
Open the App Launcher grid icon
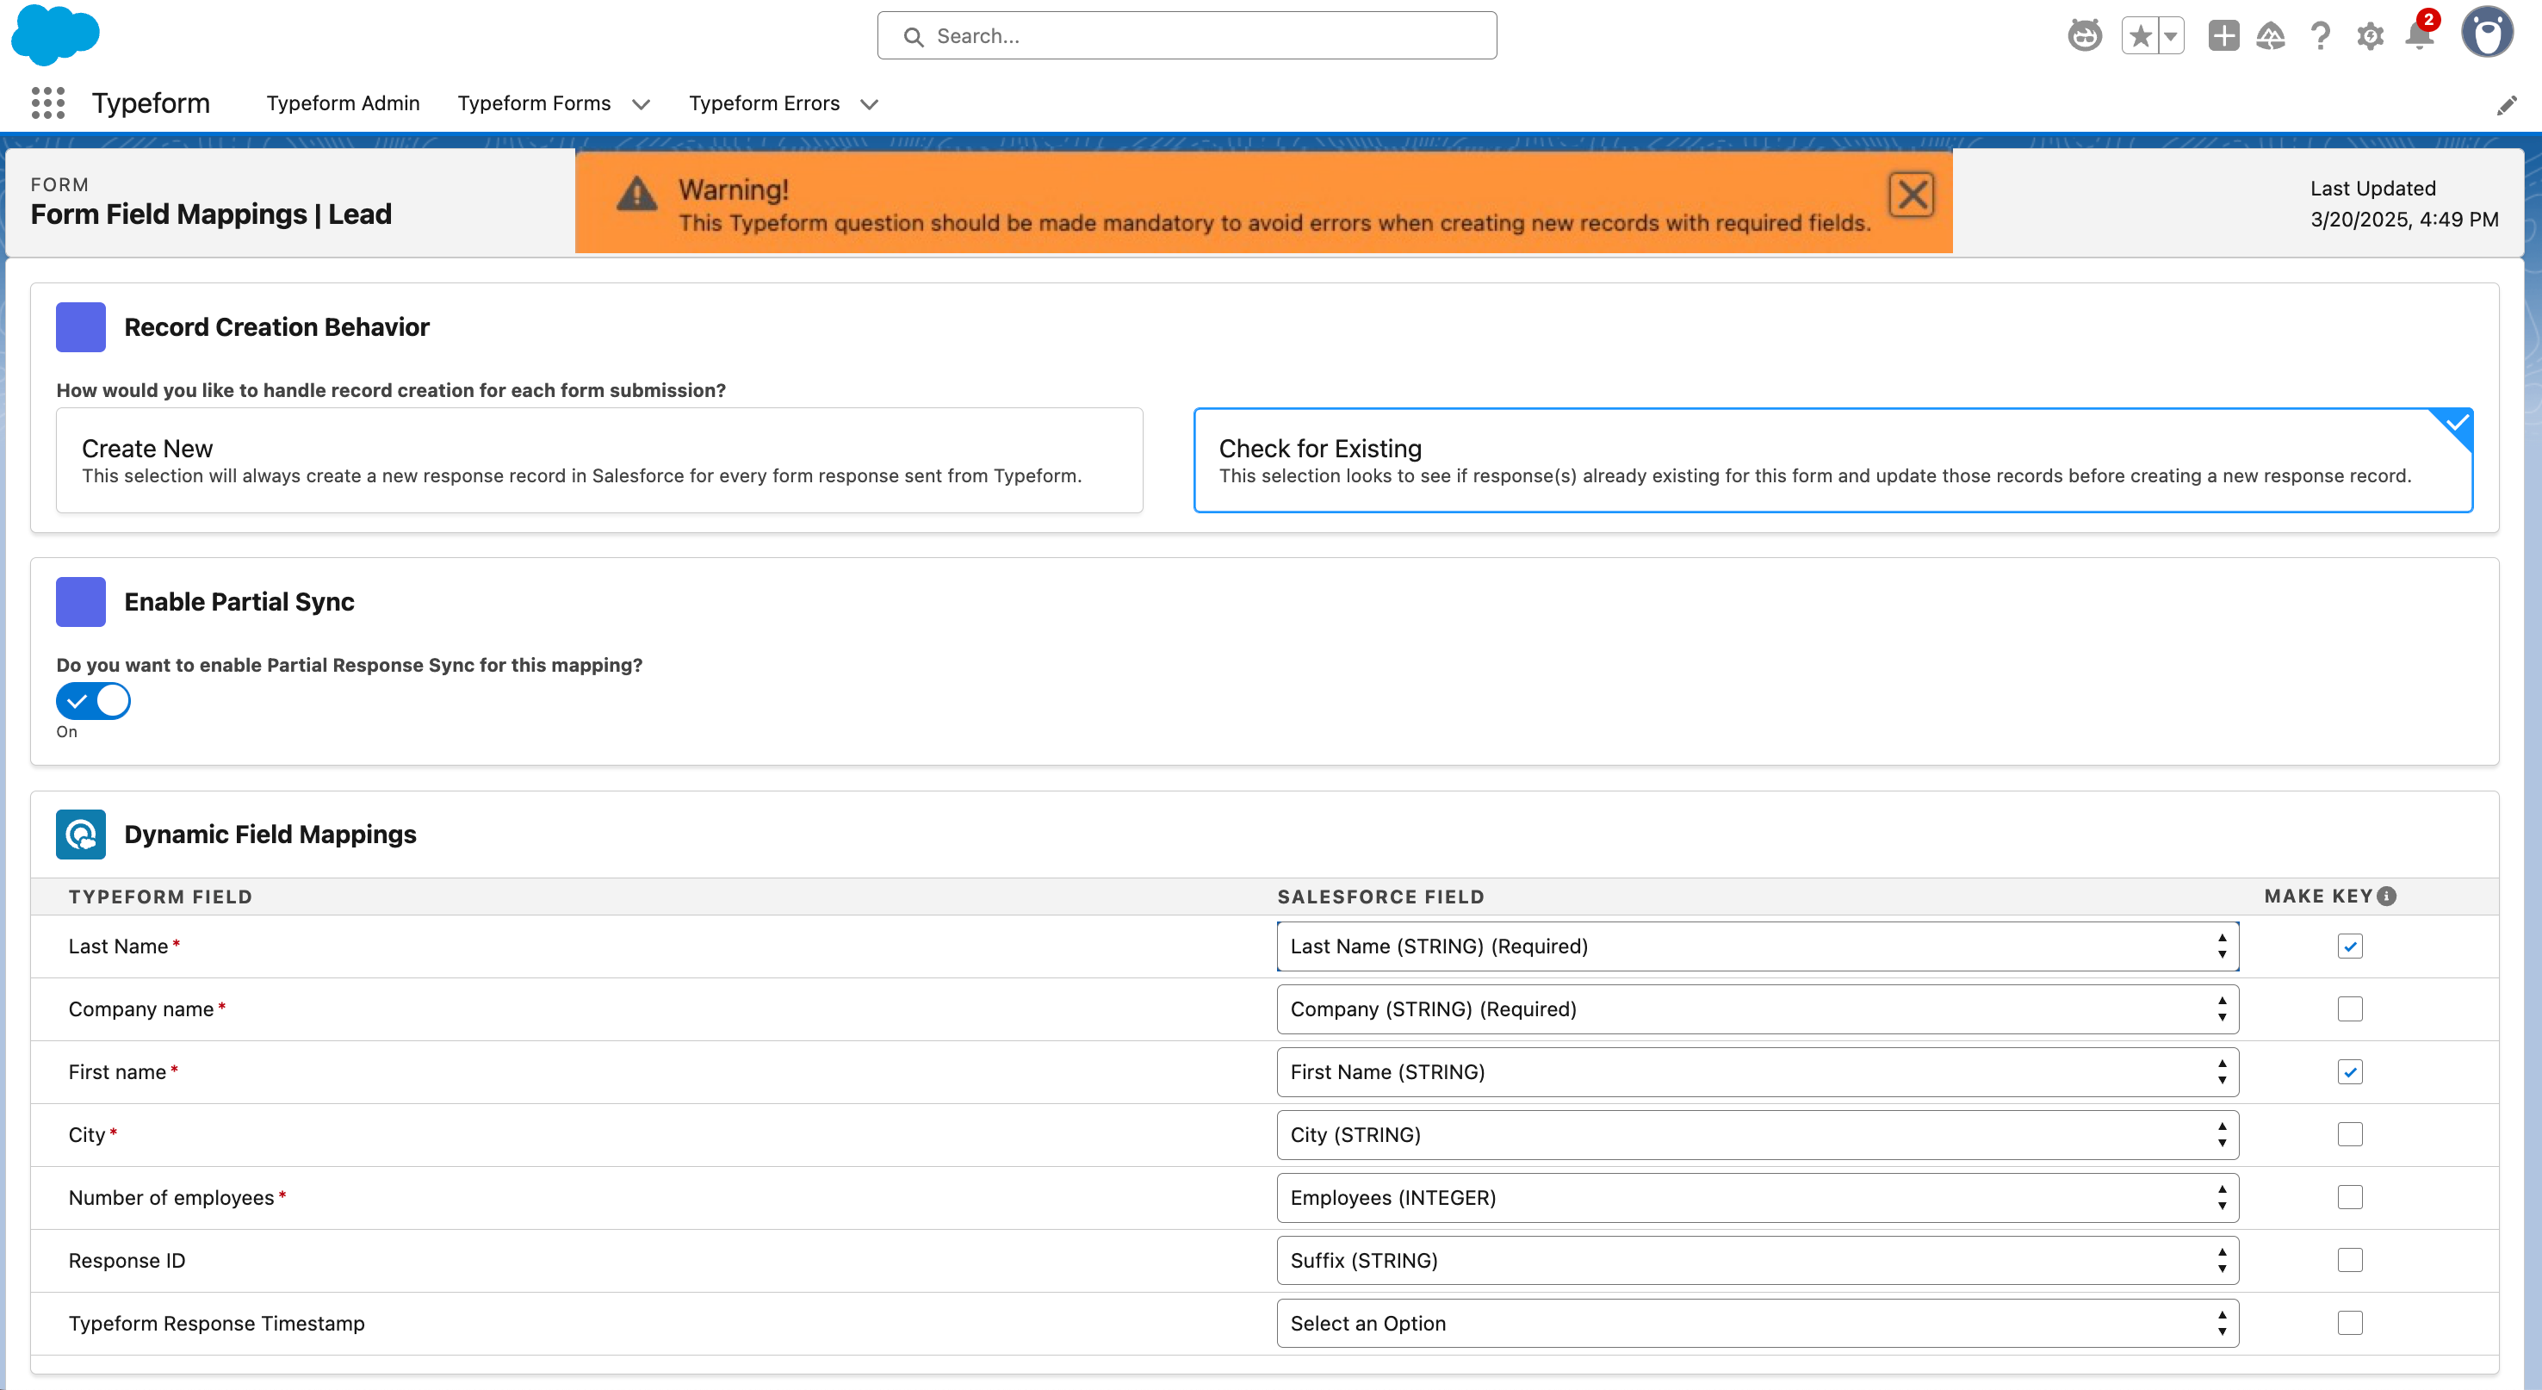(x=47, y=102)
